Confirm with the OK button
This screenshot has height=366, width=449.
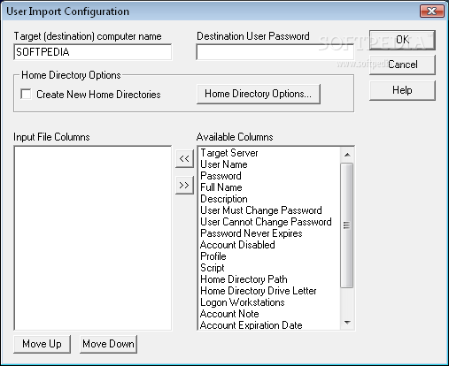point(402,40)
